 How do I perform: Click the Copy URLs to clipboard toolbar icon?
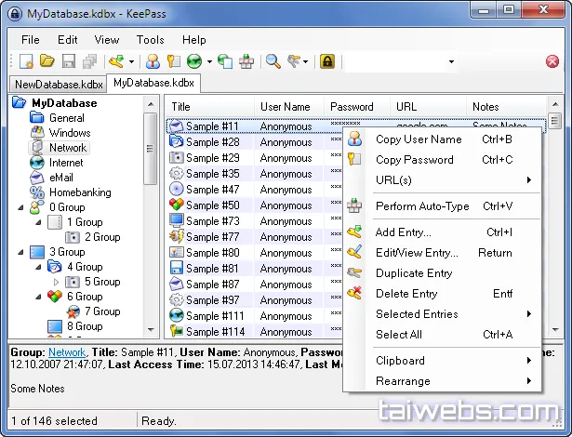[x=225, y=61]
